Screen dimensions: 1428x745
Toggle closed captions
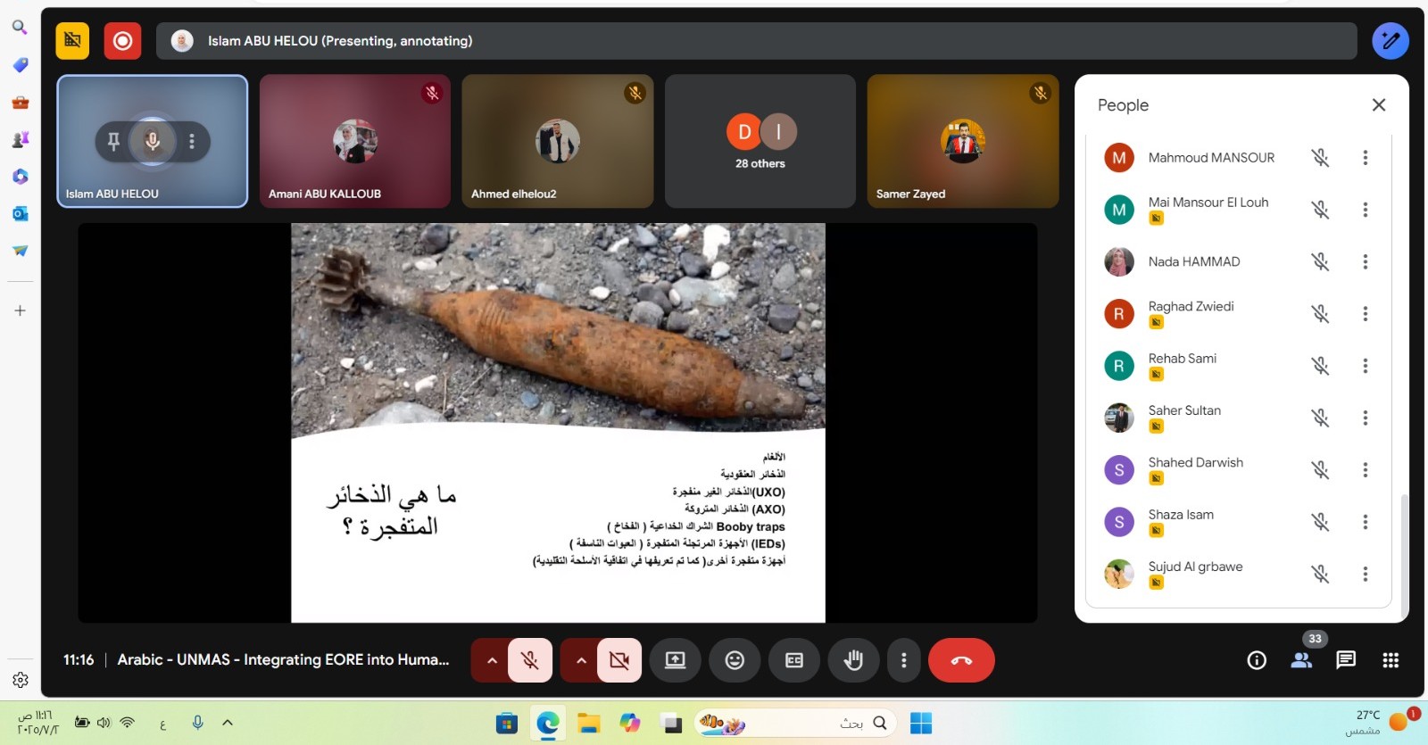794,660
